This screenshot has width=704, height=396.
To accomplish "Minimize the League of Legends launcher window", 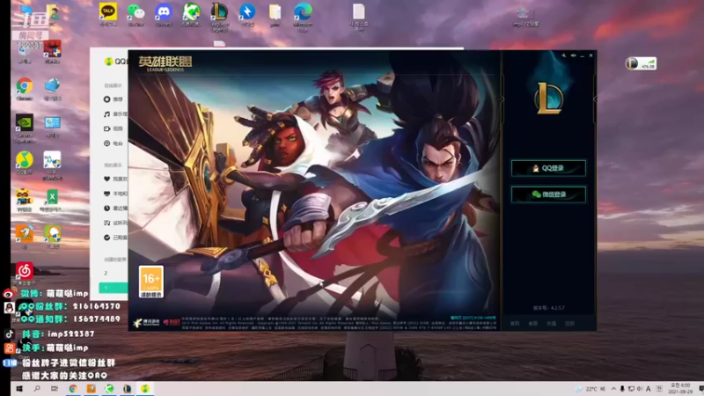I will pos(582,55).
